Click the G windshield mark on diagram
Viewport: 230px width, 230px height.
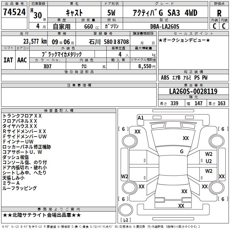[x=182, y=152]
